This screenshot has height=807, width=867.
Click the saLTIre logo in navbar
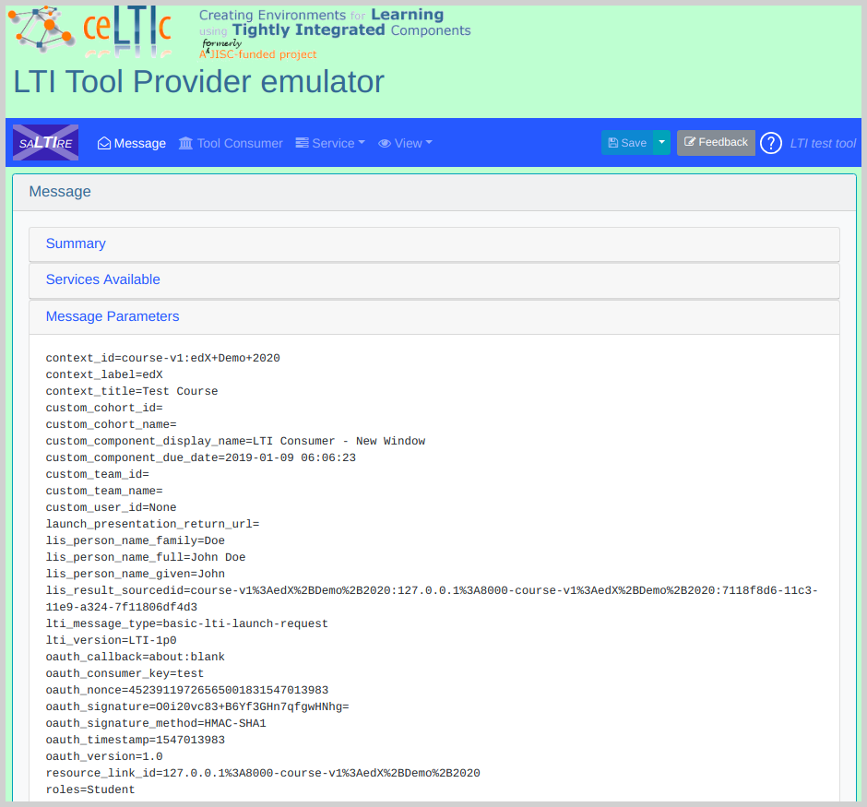pos(45,143)
